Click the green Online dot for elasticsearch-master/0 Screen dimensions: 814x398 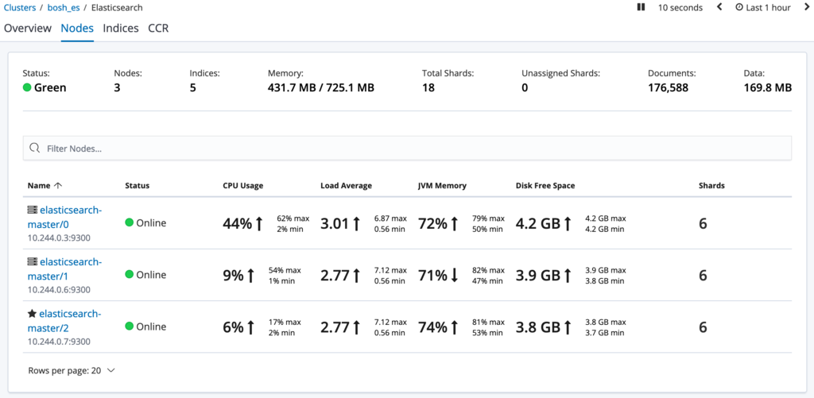[x=130, y=222]
